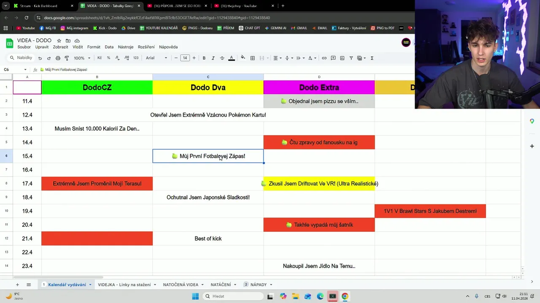Undo the last action in the toolbar
This screenshot has height=303, width=540.
40,58
